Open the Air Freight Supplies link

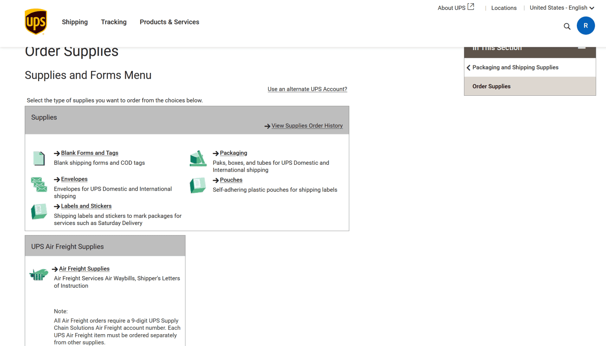coord(84,269)
